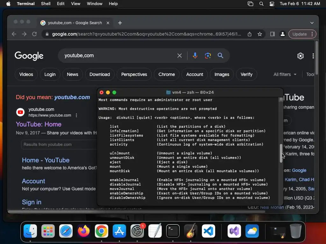326x244 pixels.
Task: Open the Help menu
Action: click(x=113, y=4)
